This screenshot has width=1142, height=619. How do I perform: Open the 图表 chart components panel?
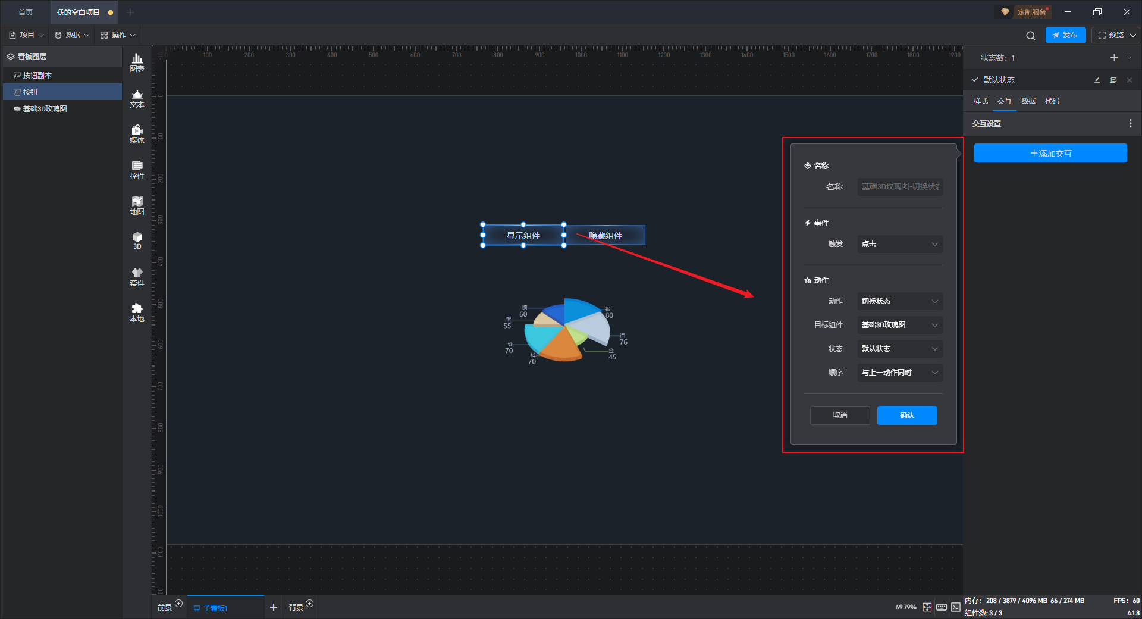137,62
